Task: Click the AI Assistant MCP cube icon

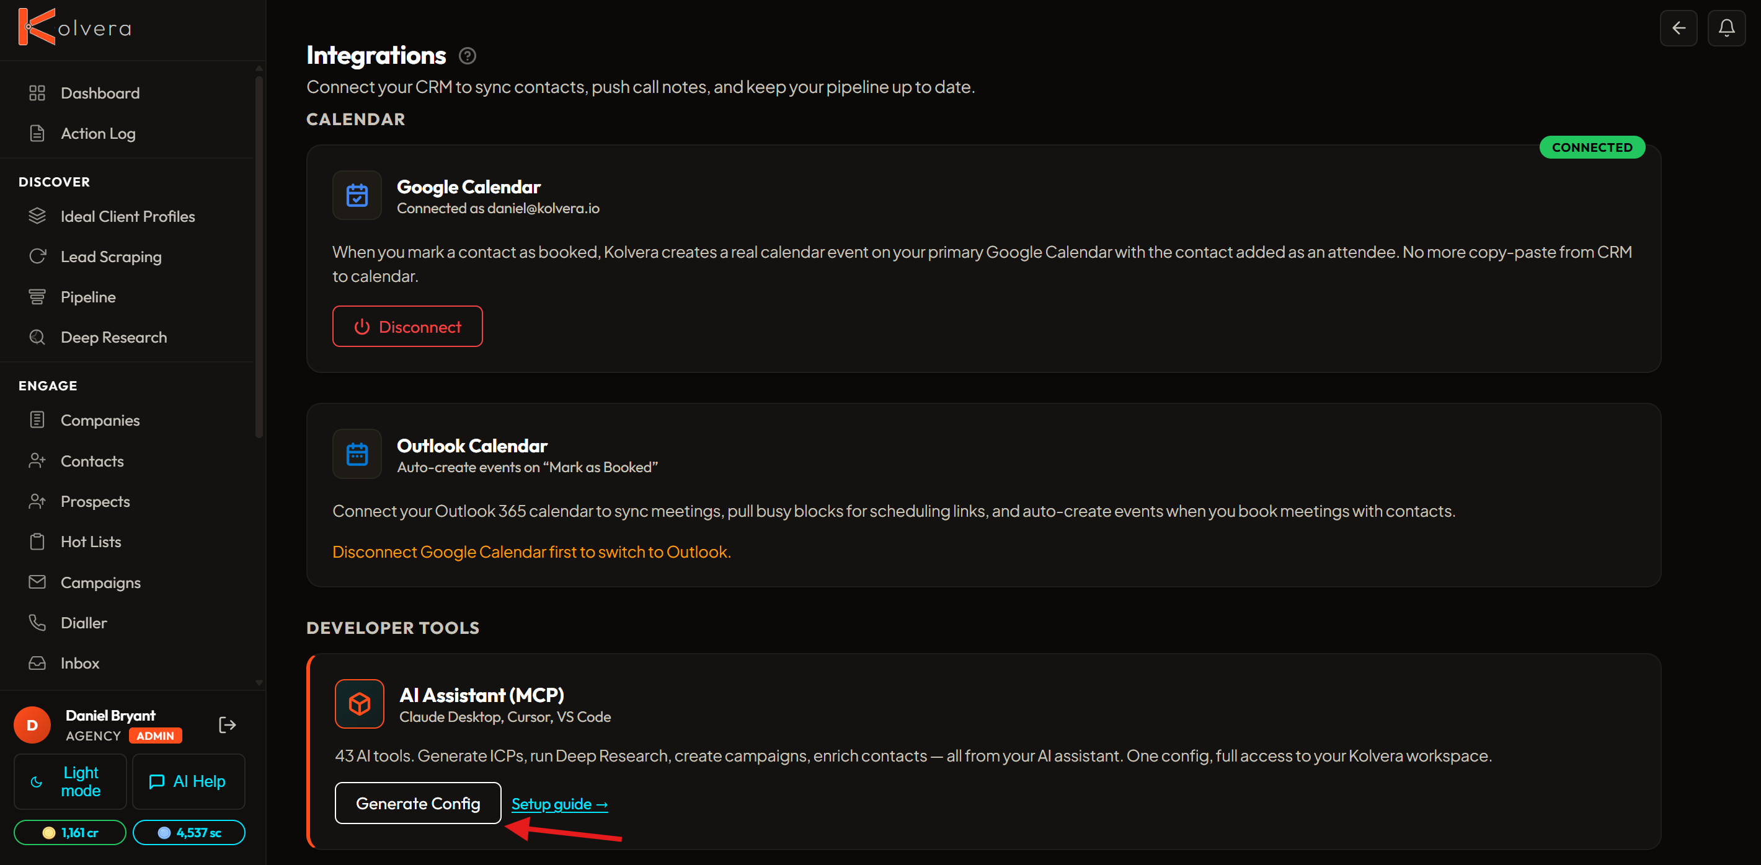Action: (360, 704)
